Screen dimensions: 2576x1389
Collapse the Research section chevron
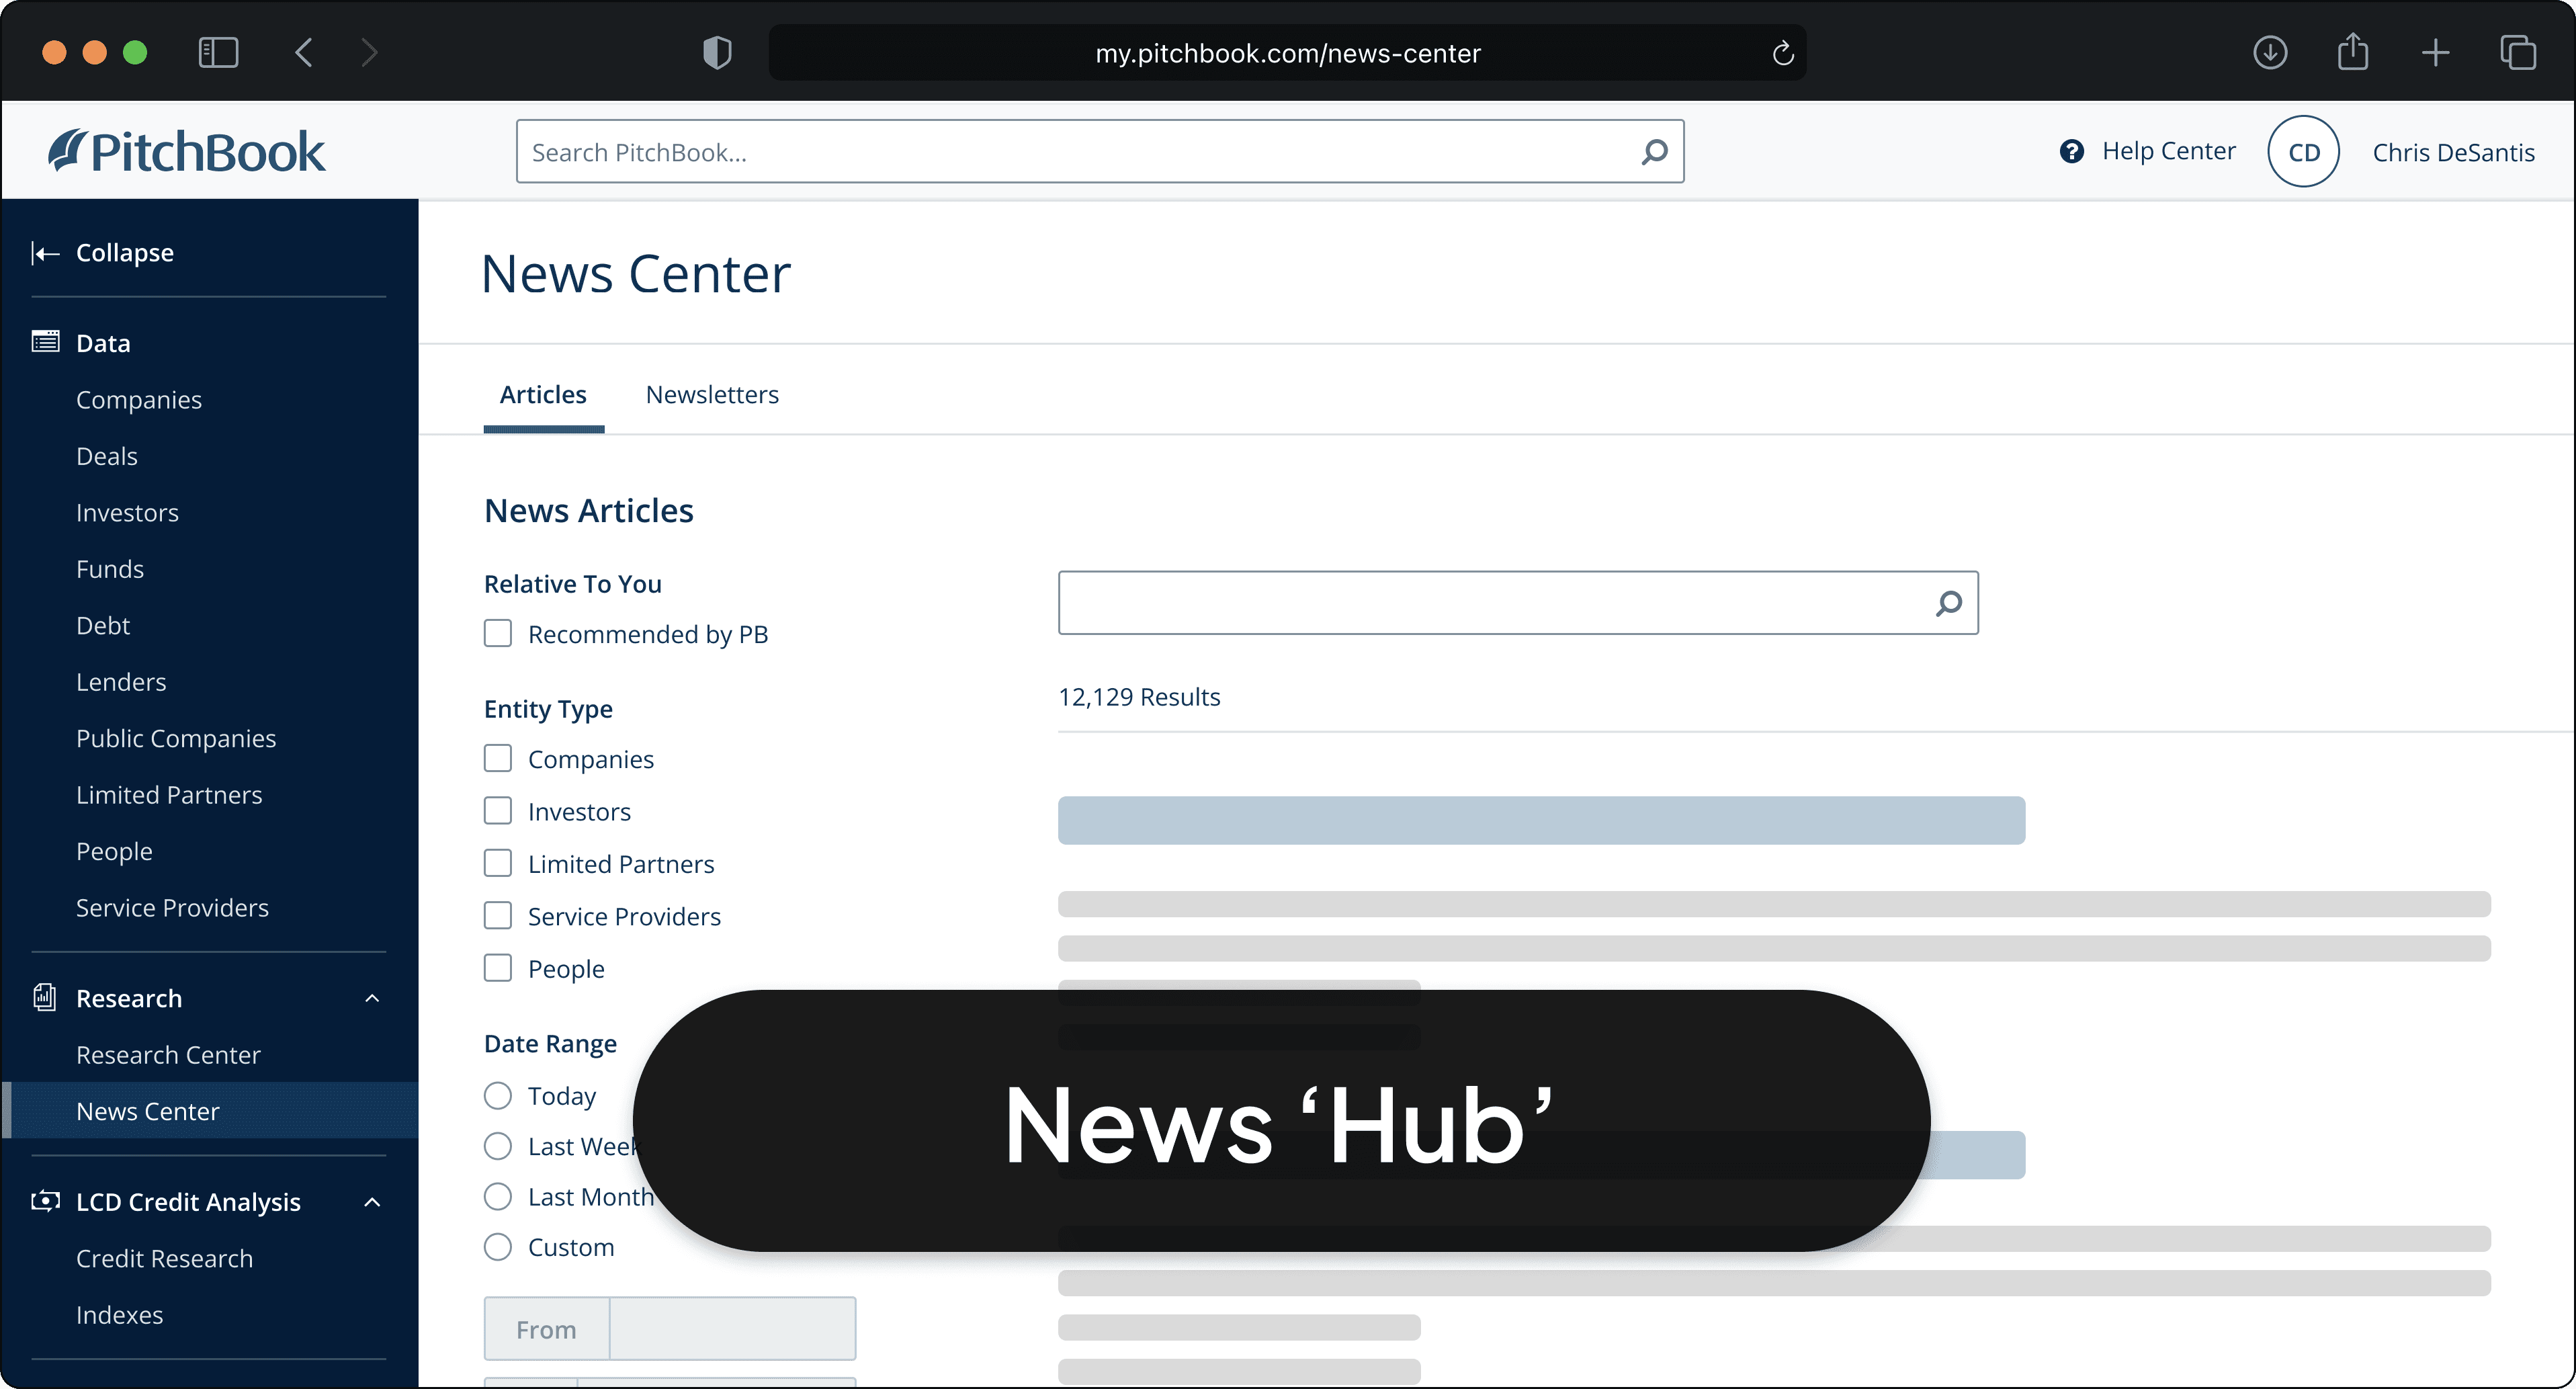372,998
